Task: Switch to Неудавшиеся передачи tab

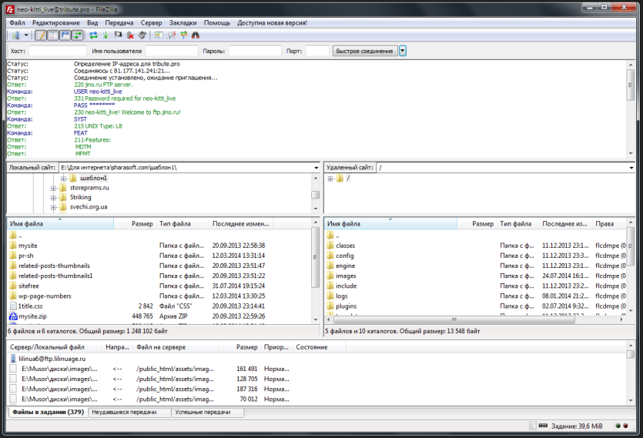Action: coord(129,412)
